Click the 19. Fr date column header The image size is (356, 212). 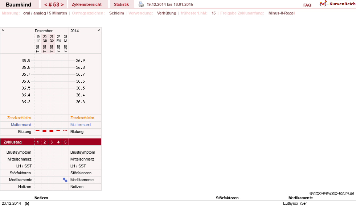[x=38, y=38]
